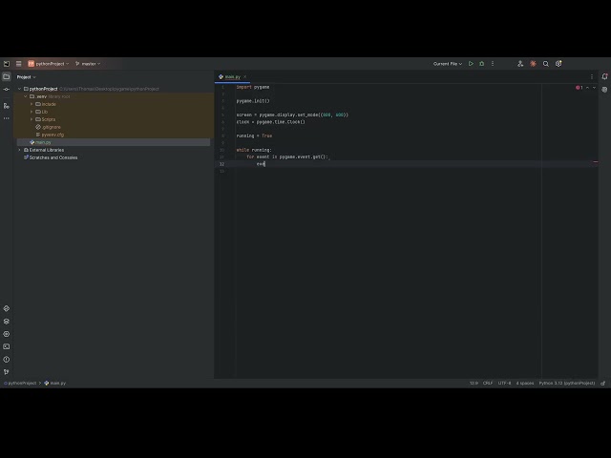Open the Terminal tool window
Viewport: 611px width, 458px height.
tap(7, 346)
